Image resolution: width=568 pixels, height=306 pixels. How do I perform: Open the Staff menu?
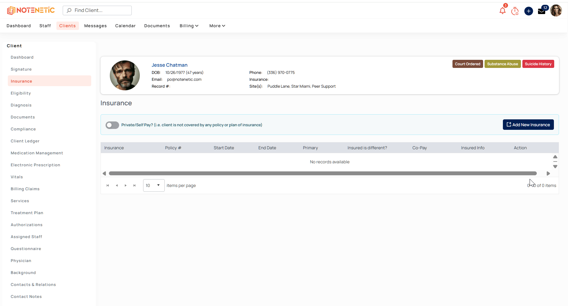[45, 26]
